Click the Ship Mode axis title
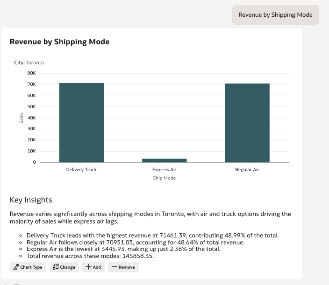Image resolution: width=329 pixels, height=285 pixels. (x=164, y=178)
